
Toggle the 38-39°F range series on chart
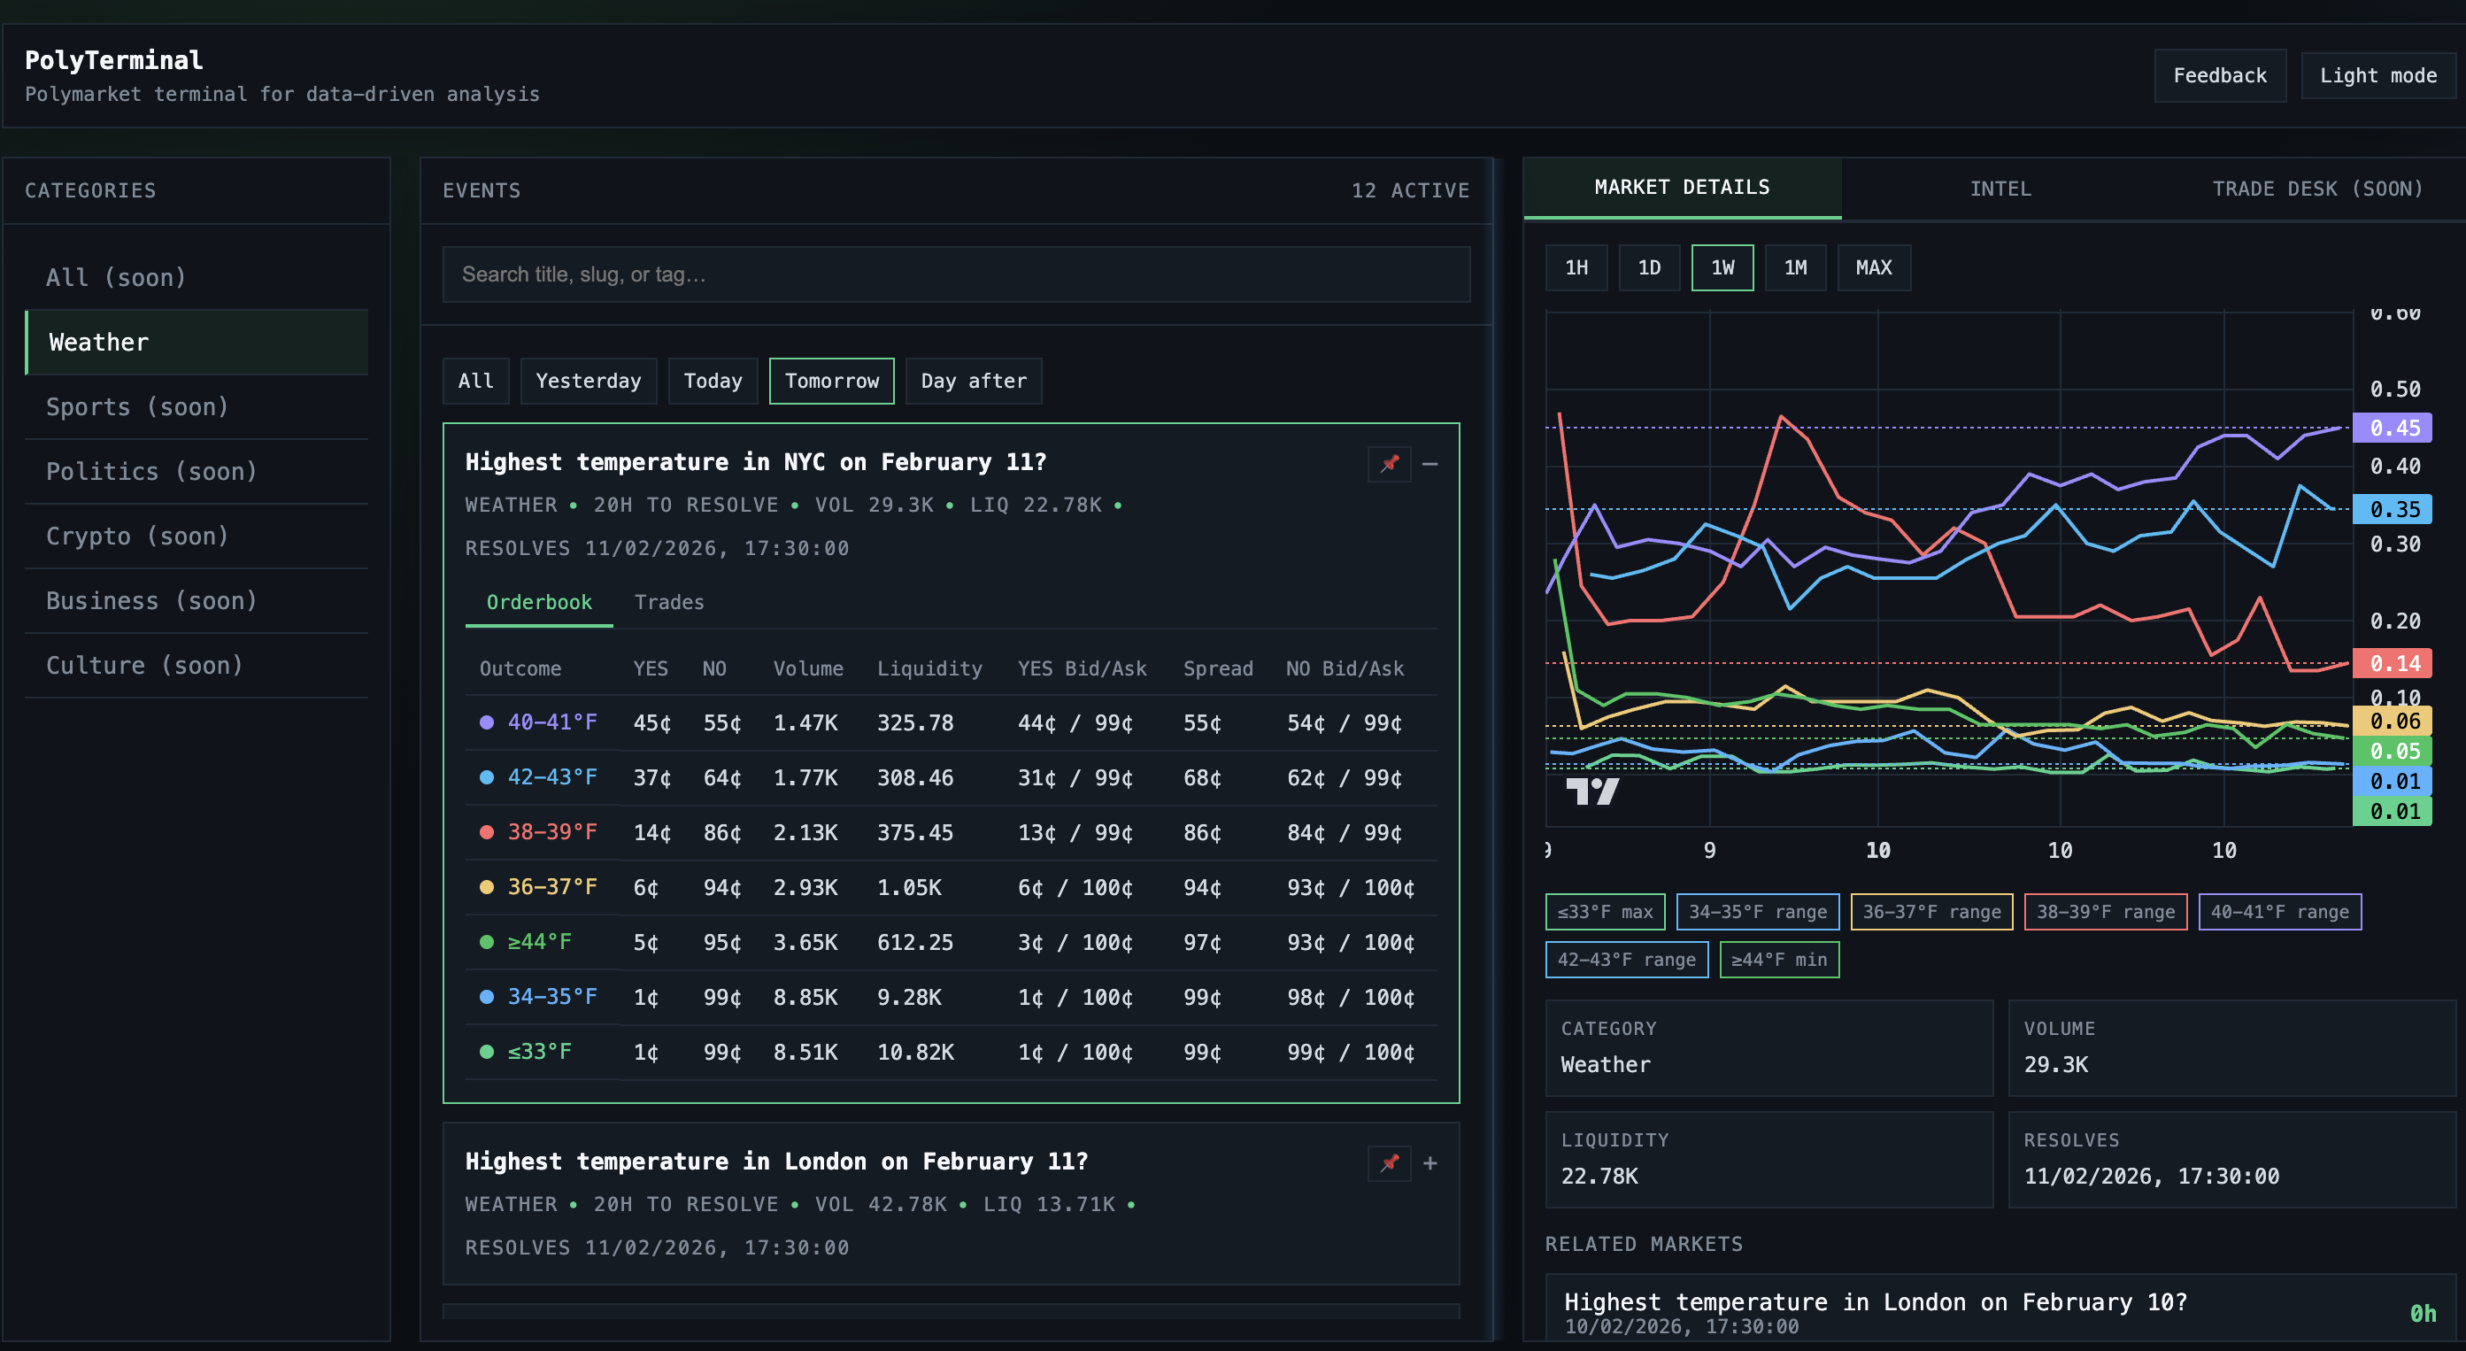[x=2105, y=912]
